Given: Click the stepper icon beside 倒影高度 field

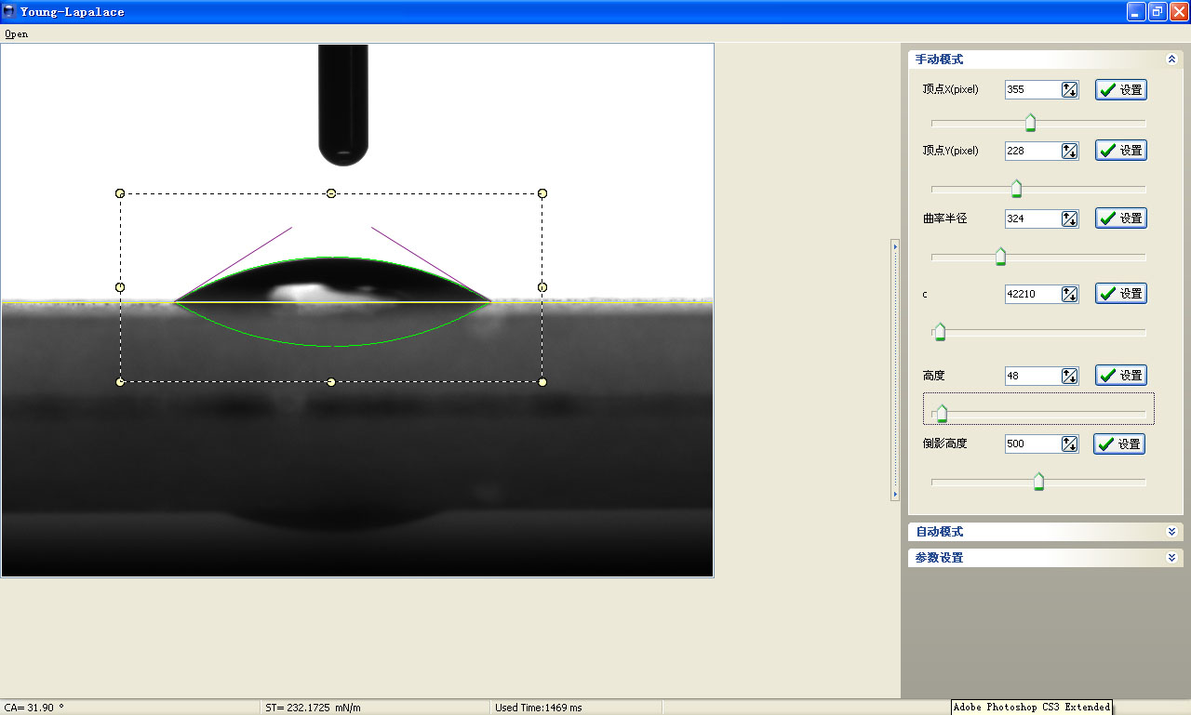Looking at the screenshot, I should click(x=1069, y=444).
